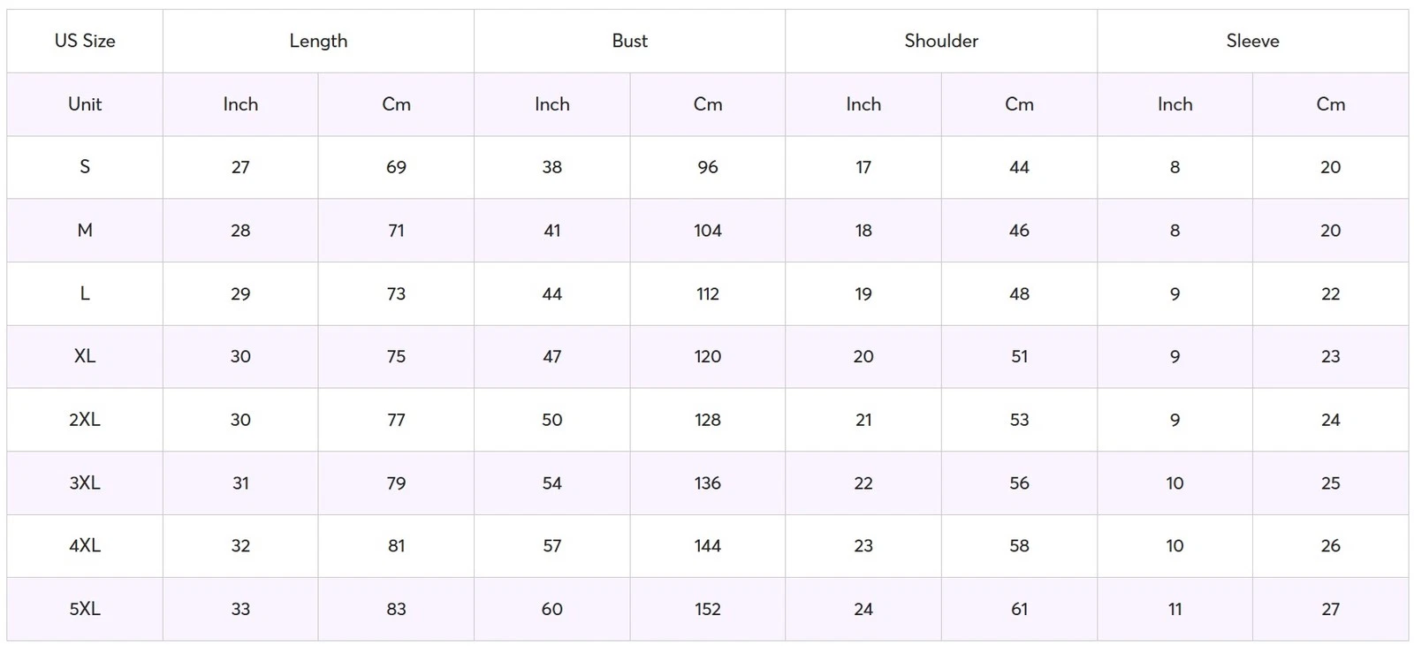The image size is (1414, 646).
Task: Select the XL size row label
Action: pos(85,356)
